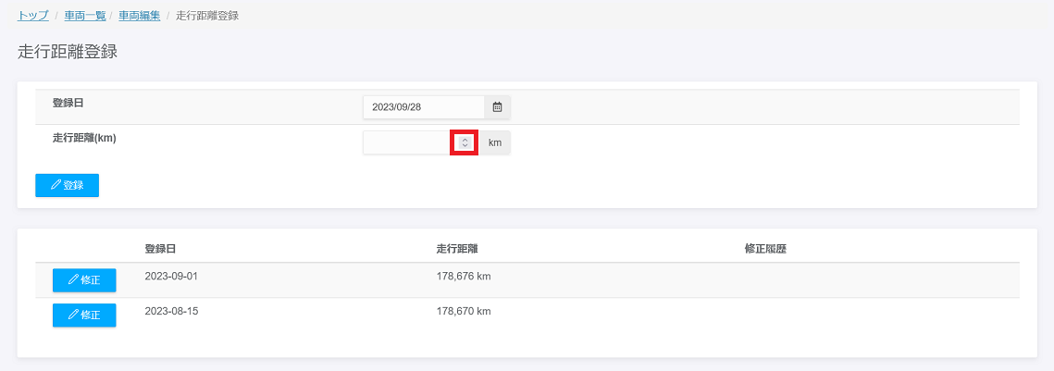Viewport: 1054px width, 371px height.
Task: Click 修正 for the 2023-08-15 entry
Action: pos(84,315)
